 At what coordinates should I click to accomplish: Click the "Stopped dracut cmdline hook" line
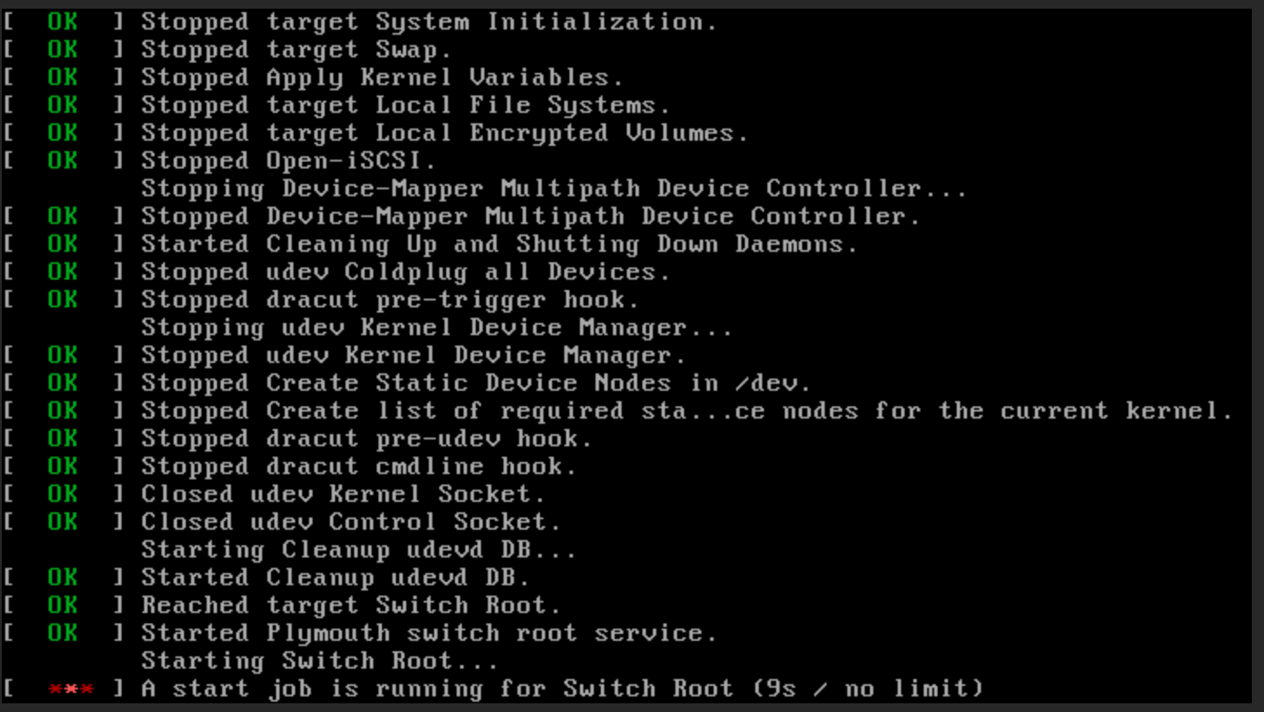click(x=359, y=466)
